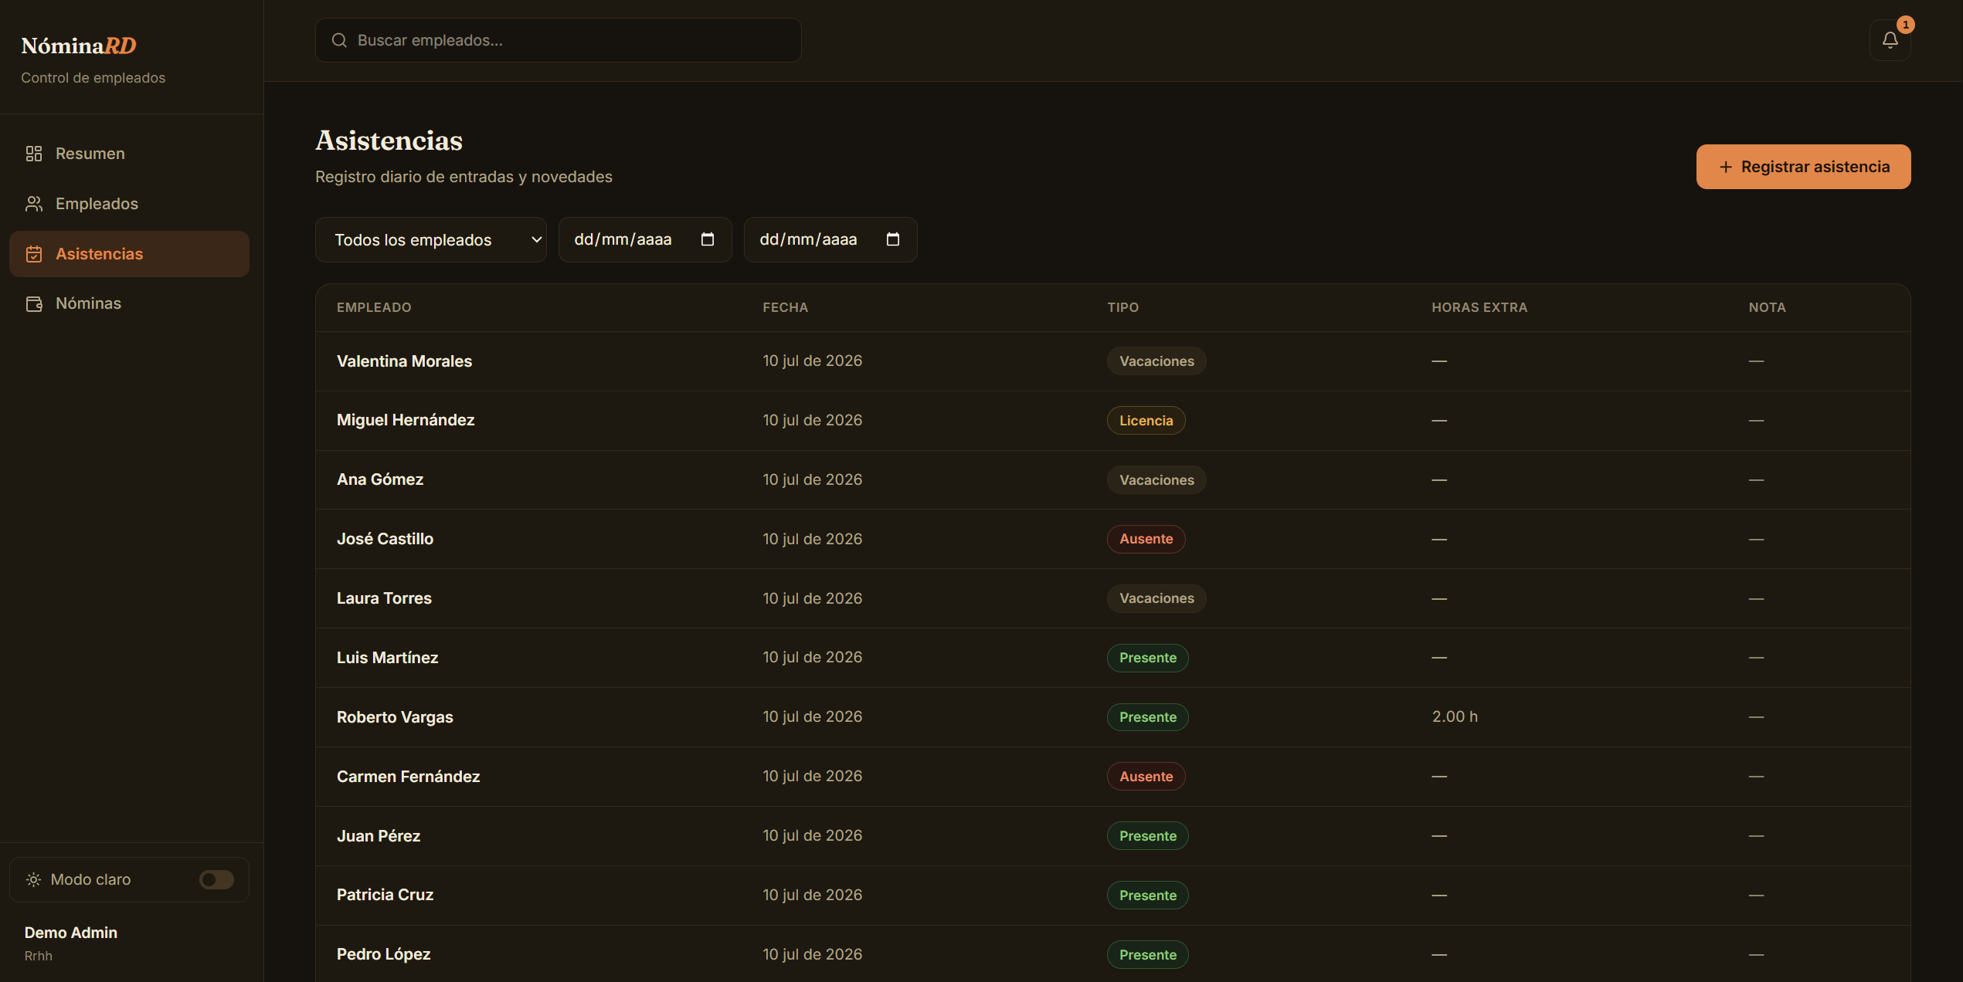Click the NOTA column header
The image size is (1963, 982).
1767,307
